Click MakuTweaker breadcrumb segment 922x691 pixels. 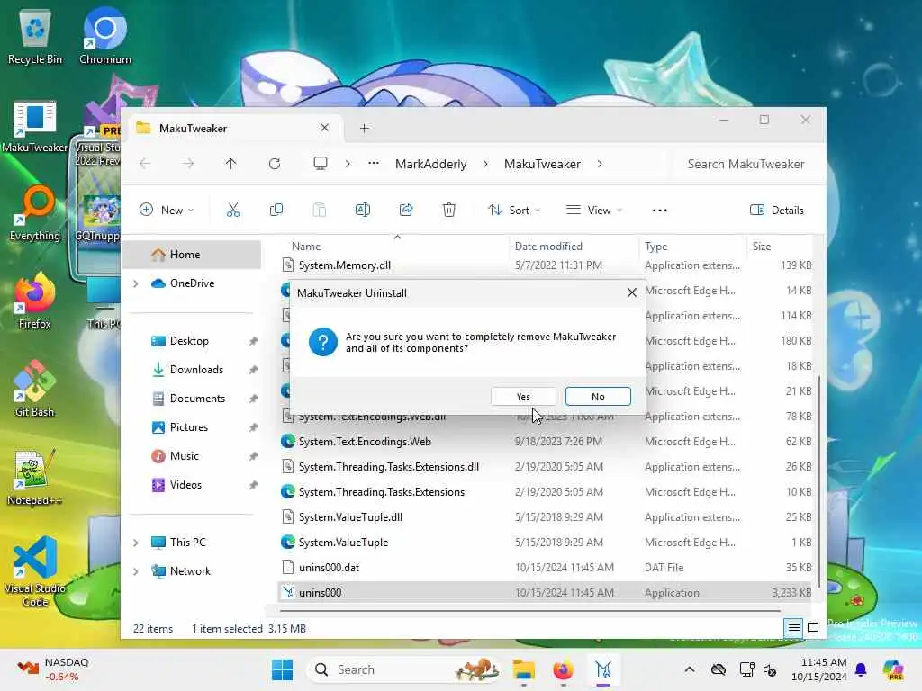(542, 164)
